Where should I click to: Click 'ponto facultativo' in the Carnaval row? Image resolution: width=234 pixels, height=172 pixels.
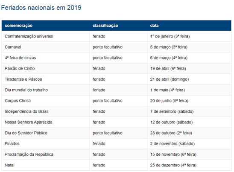[108, 47]
